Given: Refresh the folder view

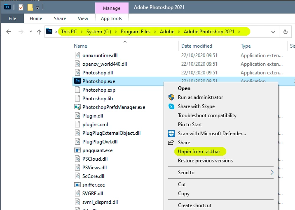Looking at the screenshot, I should pos(286,32).
